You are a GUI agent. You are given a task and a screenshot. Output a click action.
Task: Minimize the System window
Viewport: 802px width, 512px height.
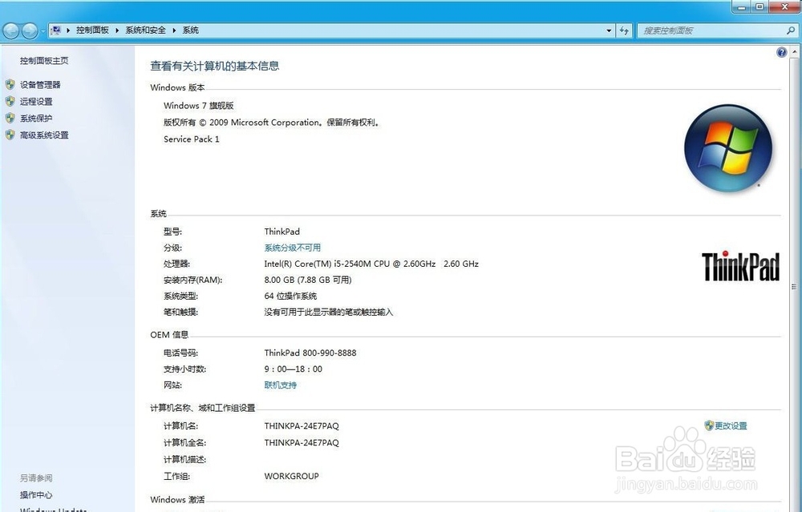click(x=742, y=6)
